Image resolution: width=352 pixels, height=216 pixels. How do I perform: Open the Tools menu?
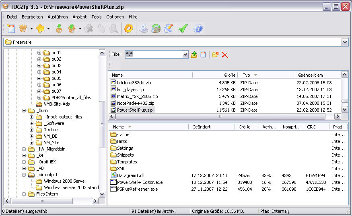96,17
